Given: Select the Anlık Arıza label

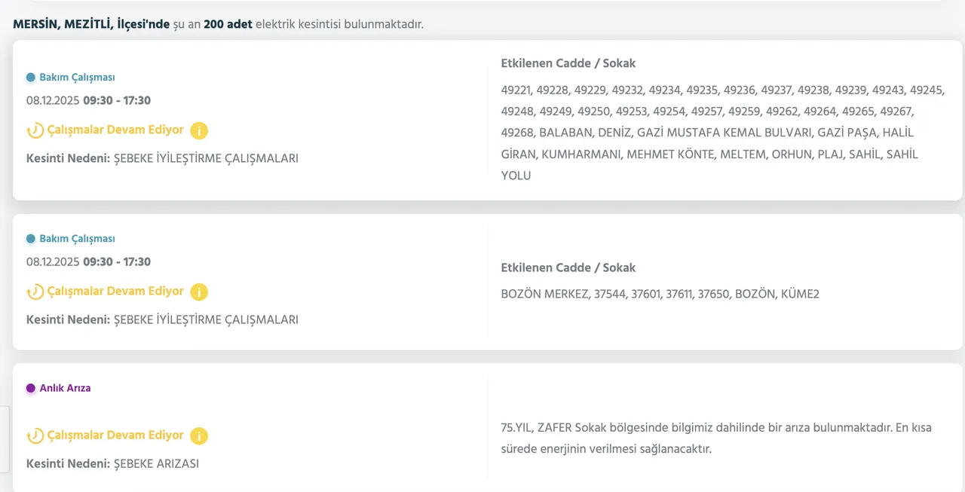Looking at the screenshot, I should point(65,388).
